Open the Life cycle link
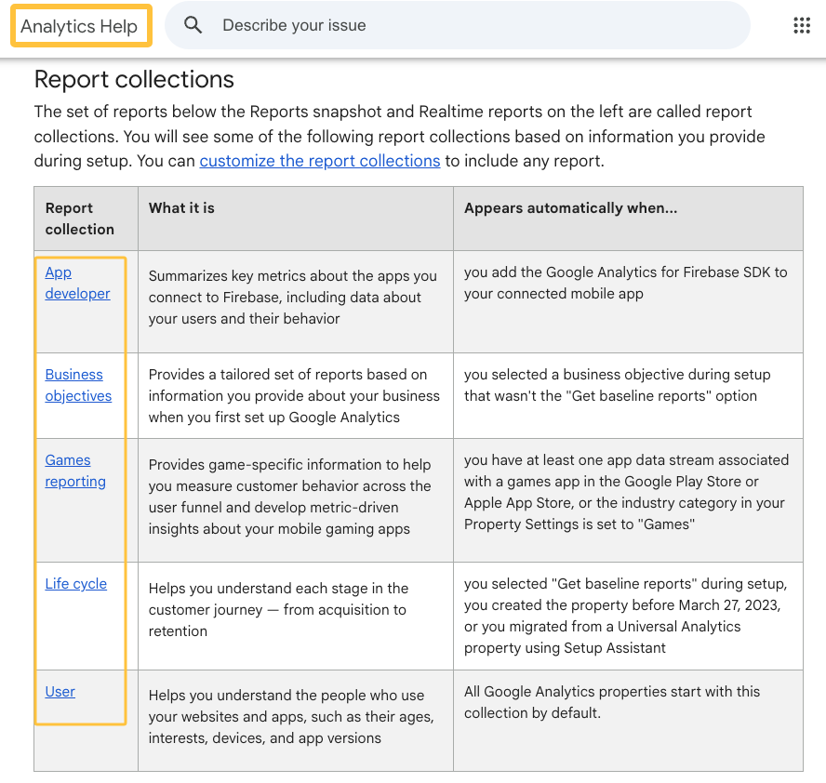The width and height of the screenshot is (826, 783). click(x=76, y=583)
